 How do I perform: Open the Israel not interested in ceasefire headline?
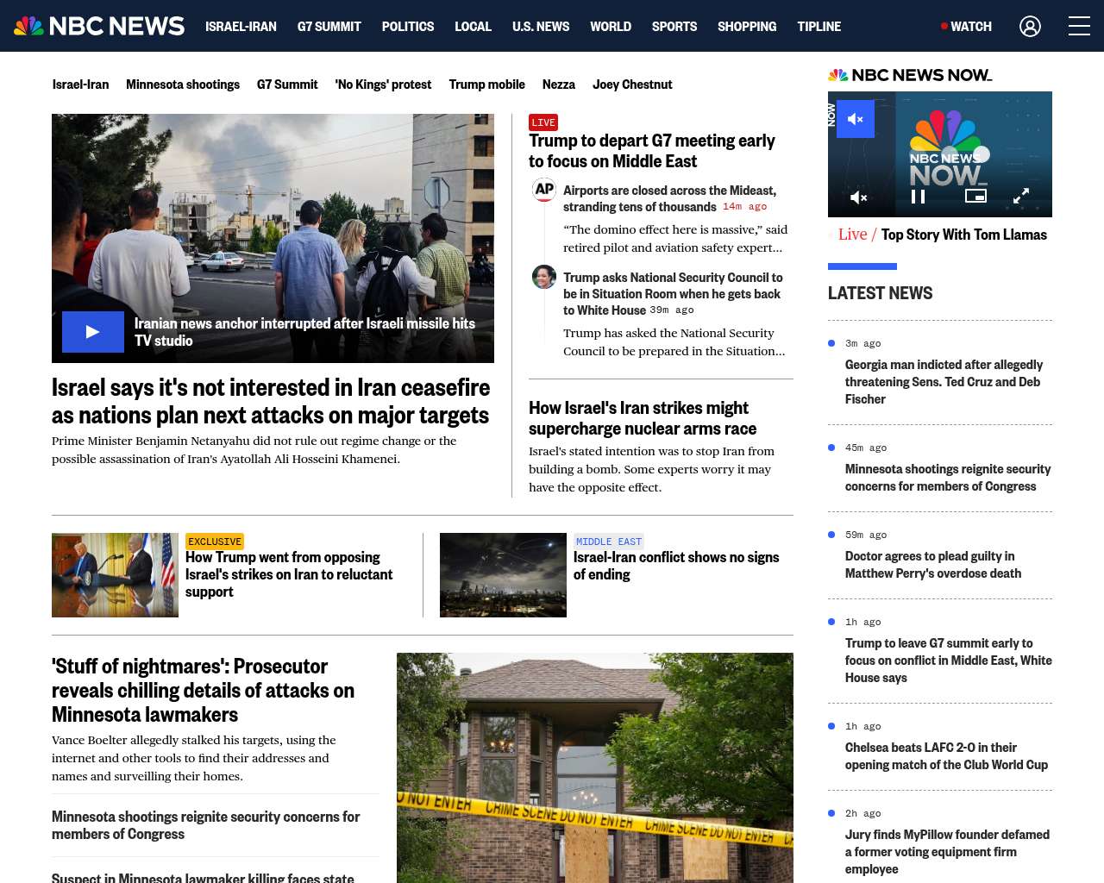(x=271, y=401)
